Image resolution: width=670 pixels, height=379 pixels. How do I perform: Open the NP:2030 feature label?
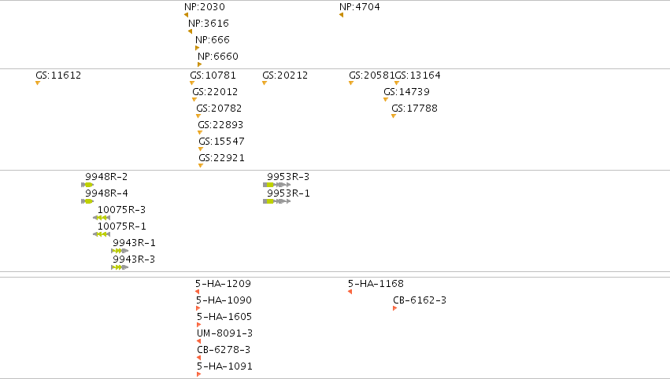click(x=205, y=7)
